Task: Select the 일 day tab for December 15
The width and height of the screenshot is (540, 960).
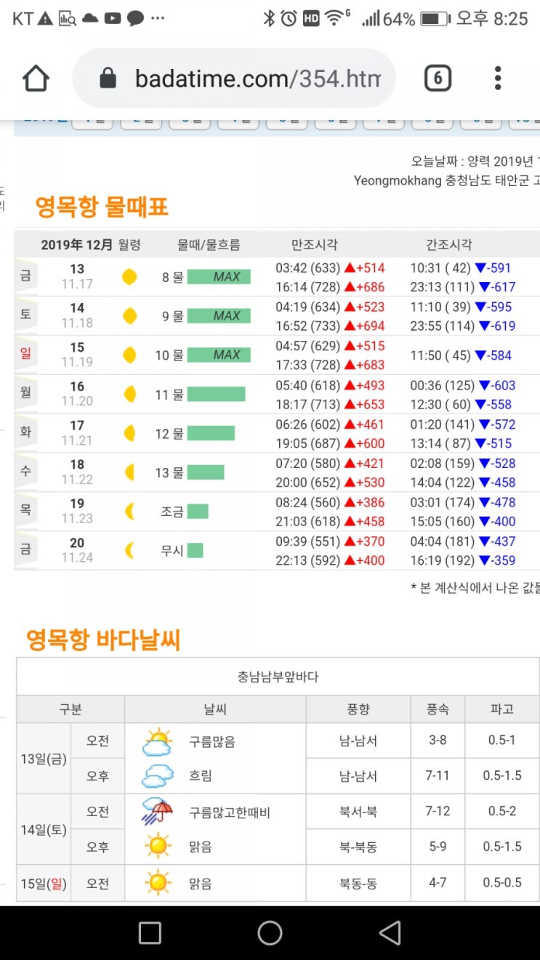Action: [x=26, y=355]
